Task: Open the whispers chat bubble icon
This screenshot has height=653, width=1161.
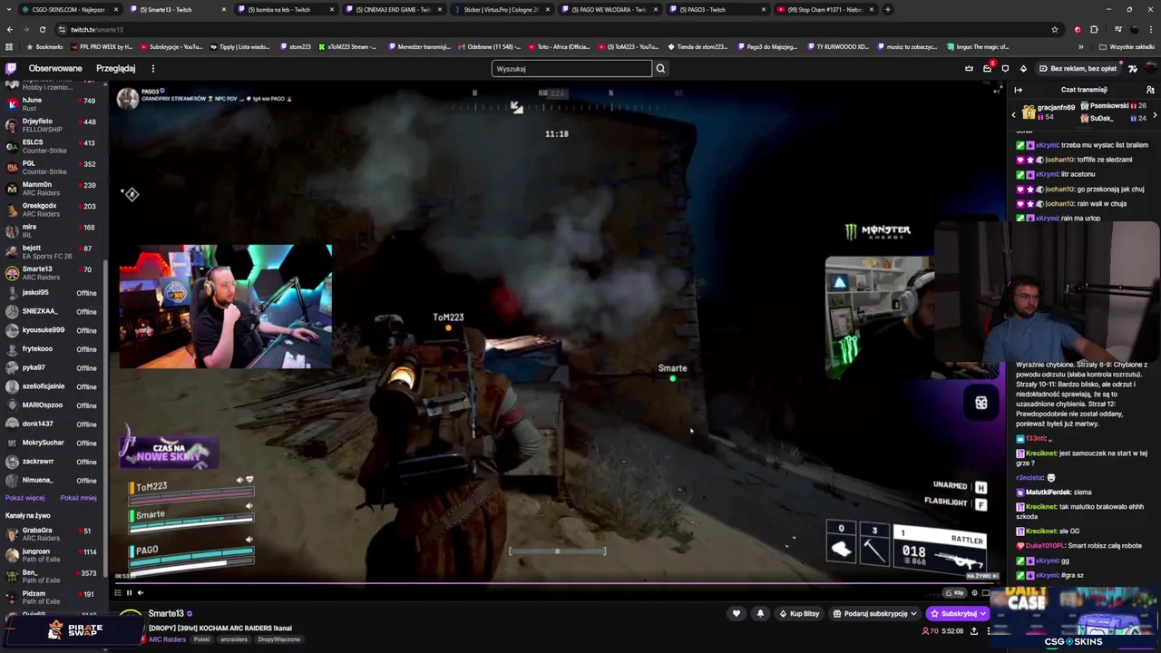Action: pyautogui.click(x=1005, y=68)
